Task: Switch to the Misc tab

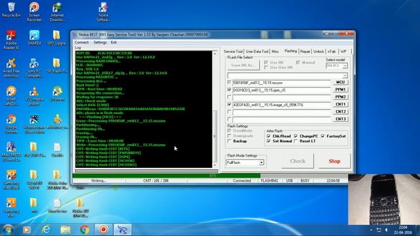Action: 275,51
